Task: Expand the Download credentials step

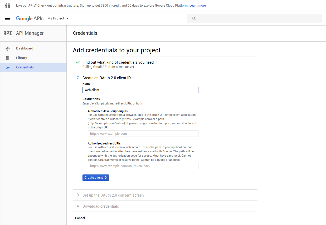Action: [100, 206]
